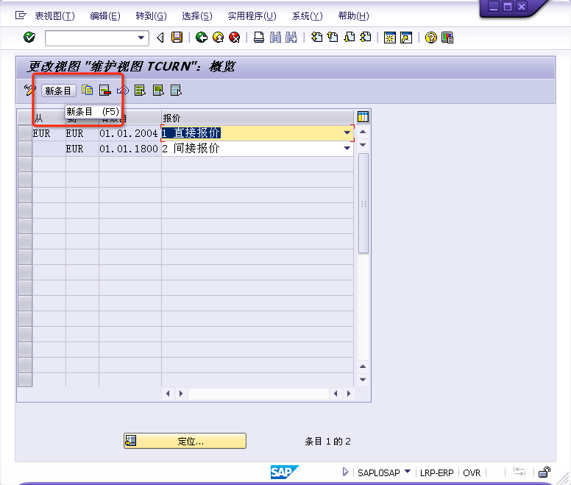Select the row selector for 01.01.2004 entry
Viewport: 571px width, 485px height.
pyautogui.click(x=25, y=133)
